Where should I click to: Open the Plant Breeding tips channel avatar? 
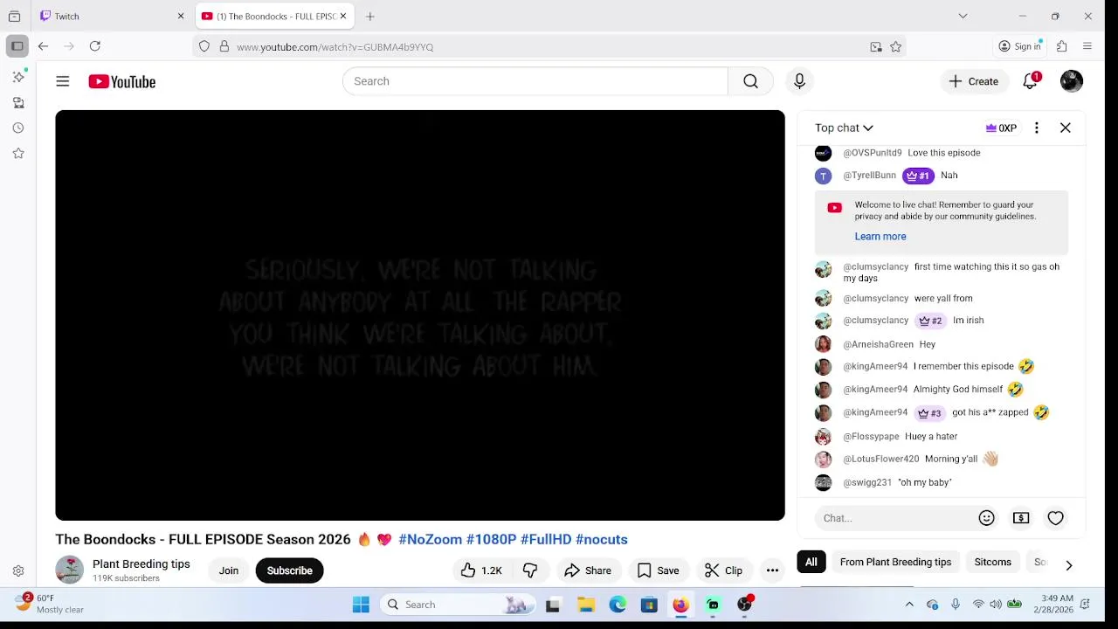coord(70,570)
